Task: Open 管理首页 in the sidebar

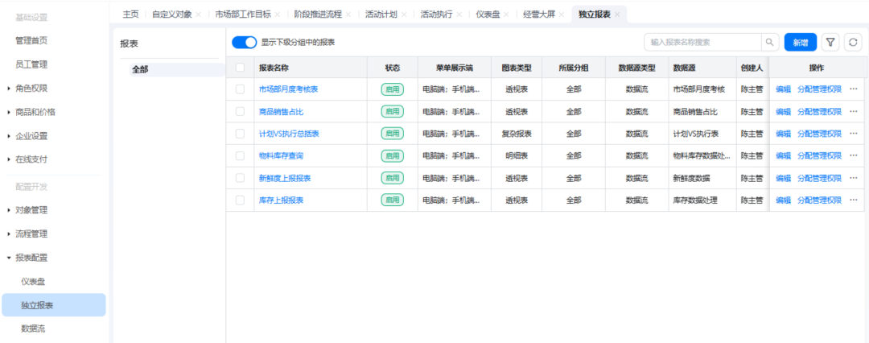Action: pos(31,40)
